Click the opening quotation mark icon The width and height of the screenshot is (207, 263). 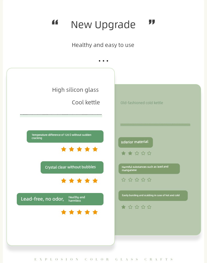click(55, 22)
